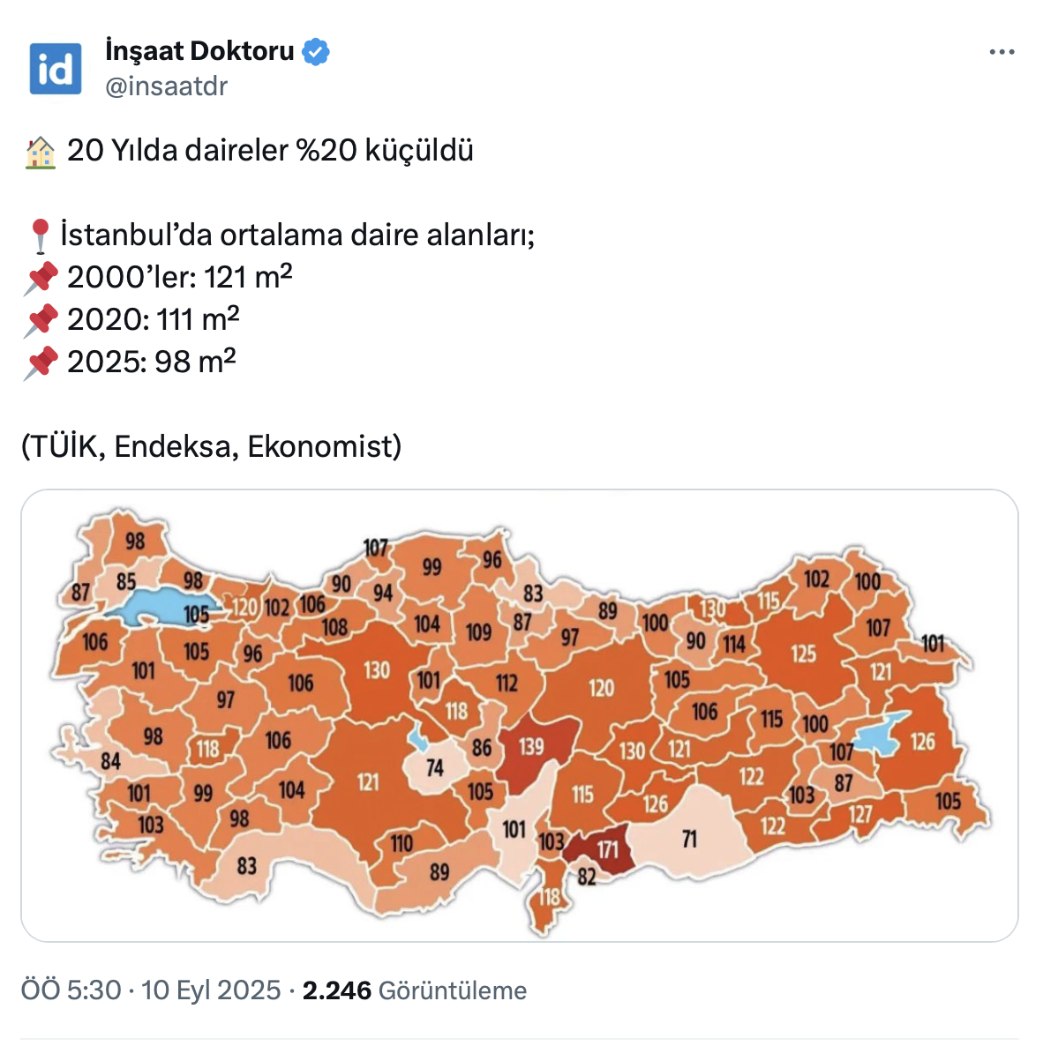The image size is (1043, 1046).
Task: Click the blue lake beside region 126
Action: click(x=885, y=731)
